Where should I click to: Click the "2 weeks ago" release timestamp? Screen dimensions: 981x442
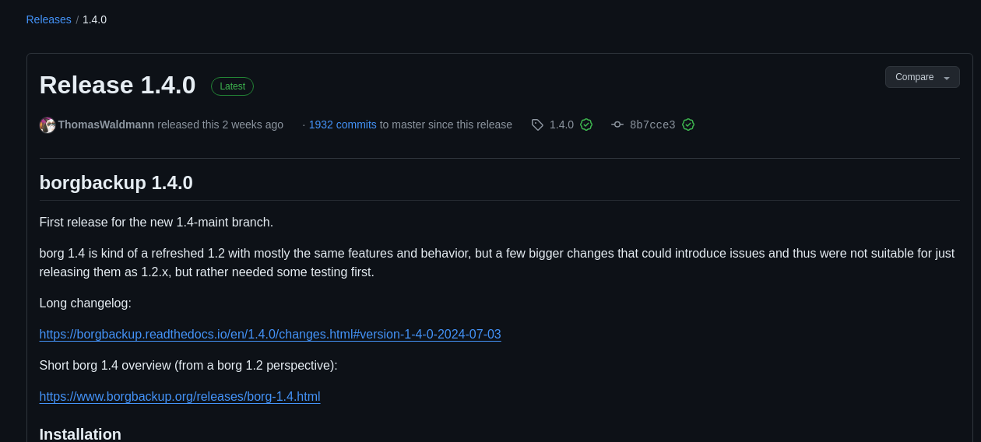click(252, 125)
